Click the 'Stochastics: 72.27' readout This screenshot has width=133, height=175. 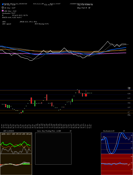9,13
